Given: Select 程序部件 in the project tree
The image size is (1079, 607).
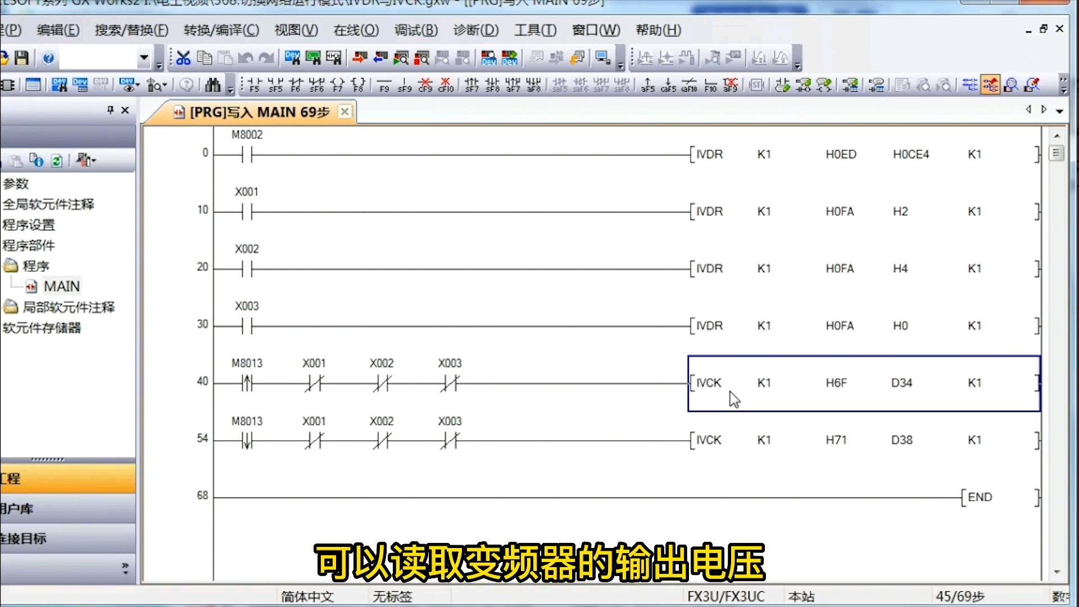Looking at the screenshot, I should pyautogui.click(x=29, y=246).
